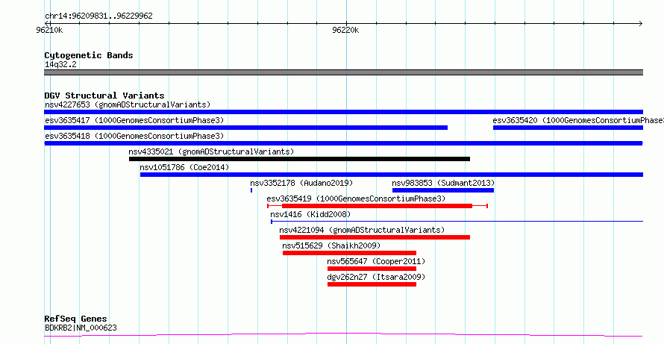Select nsv4221094 gnomAD label
The width and height of the screenshot is (664, 344).
[x=362, y=230]
